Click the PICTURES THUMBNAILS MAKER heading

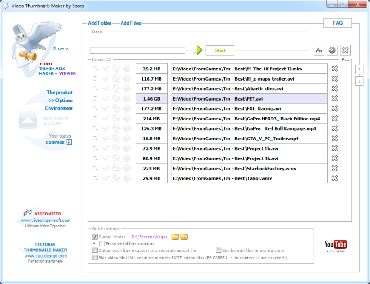(x=45, y=247)
